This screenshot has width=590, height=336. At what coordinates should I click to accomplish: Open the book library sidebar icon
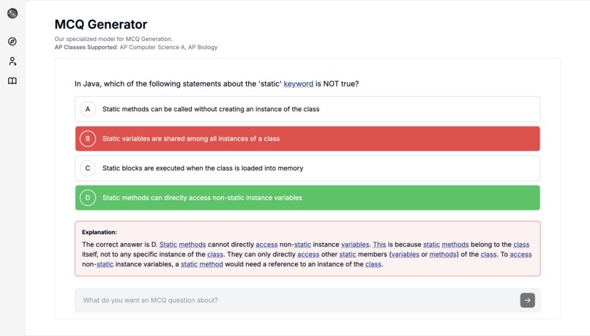point(12,81)
